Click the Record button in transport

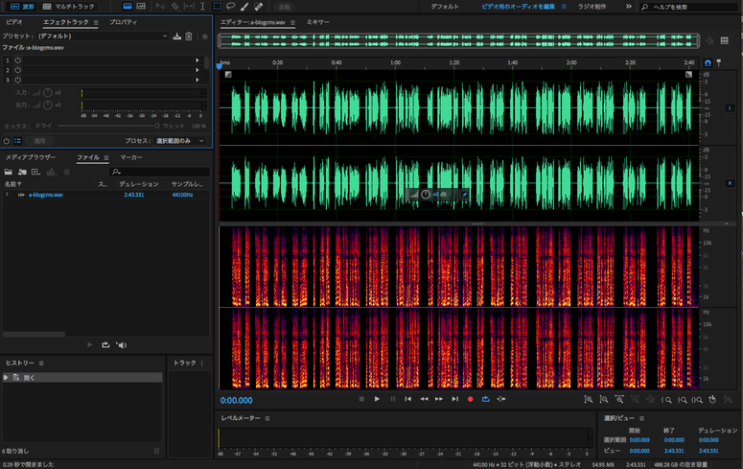tap(471, 398)
